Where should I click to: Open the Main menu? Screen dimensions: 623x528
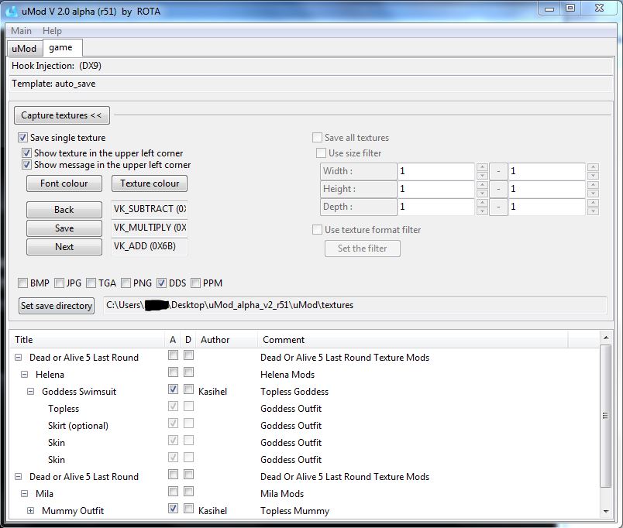pos(21,31)
